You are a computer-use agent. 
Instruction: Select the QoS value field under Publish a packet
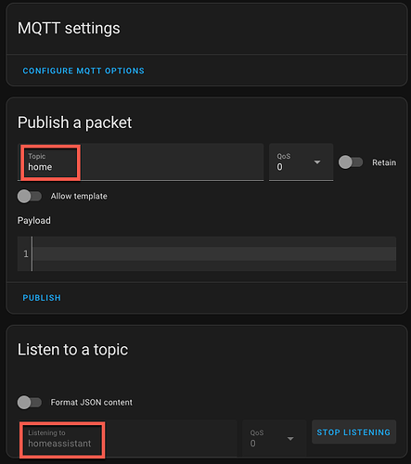301,161
